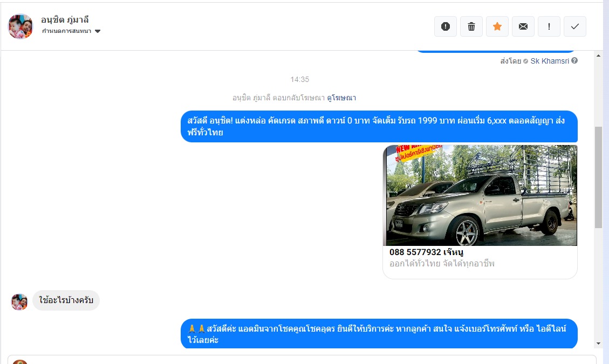Screen dimensions: 609x364
Task: Mark conversation unread with envelope icon
Action: click(523, 26)
